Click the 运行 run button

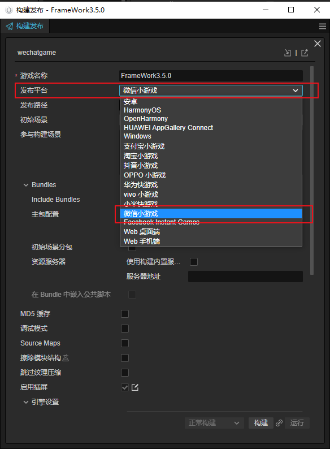tap(297, 423)
